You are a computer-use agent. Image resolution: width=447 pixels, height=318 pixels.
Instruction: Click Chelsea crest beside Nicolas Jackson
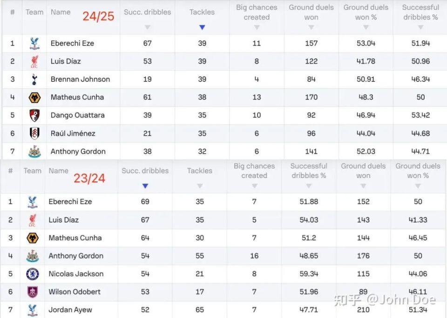click(x=33, y=274)
